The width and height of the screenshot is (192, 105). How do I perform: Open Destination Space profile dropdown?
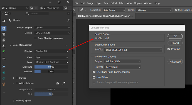133,50
